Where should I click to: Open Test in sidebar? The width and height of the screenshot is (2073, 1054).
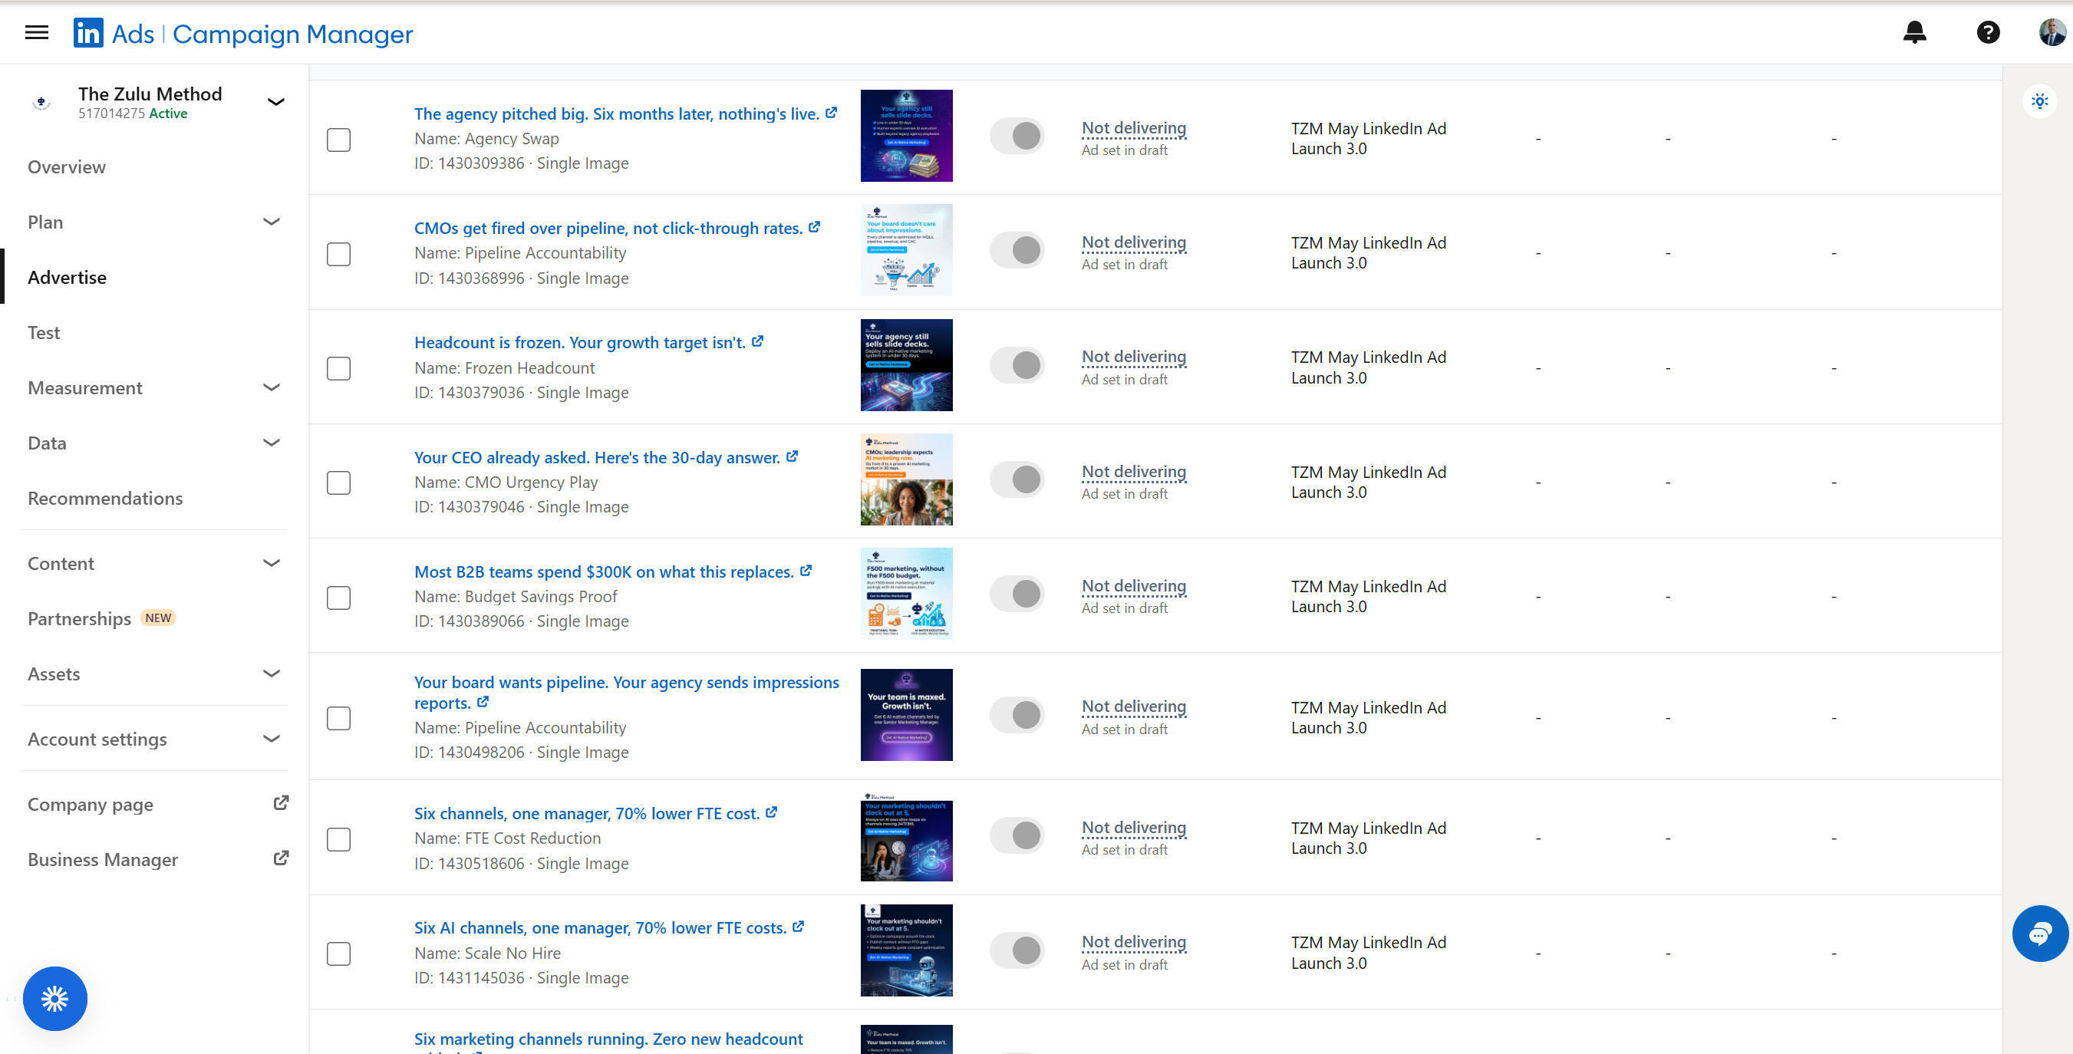(44, 332)
